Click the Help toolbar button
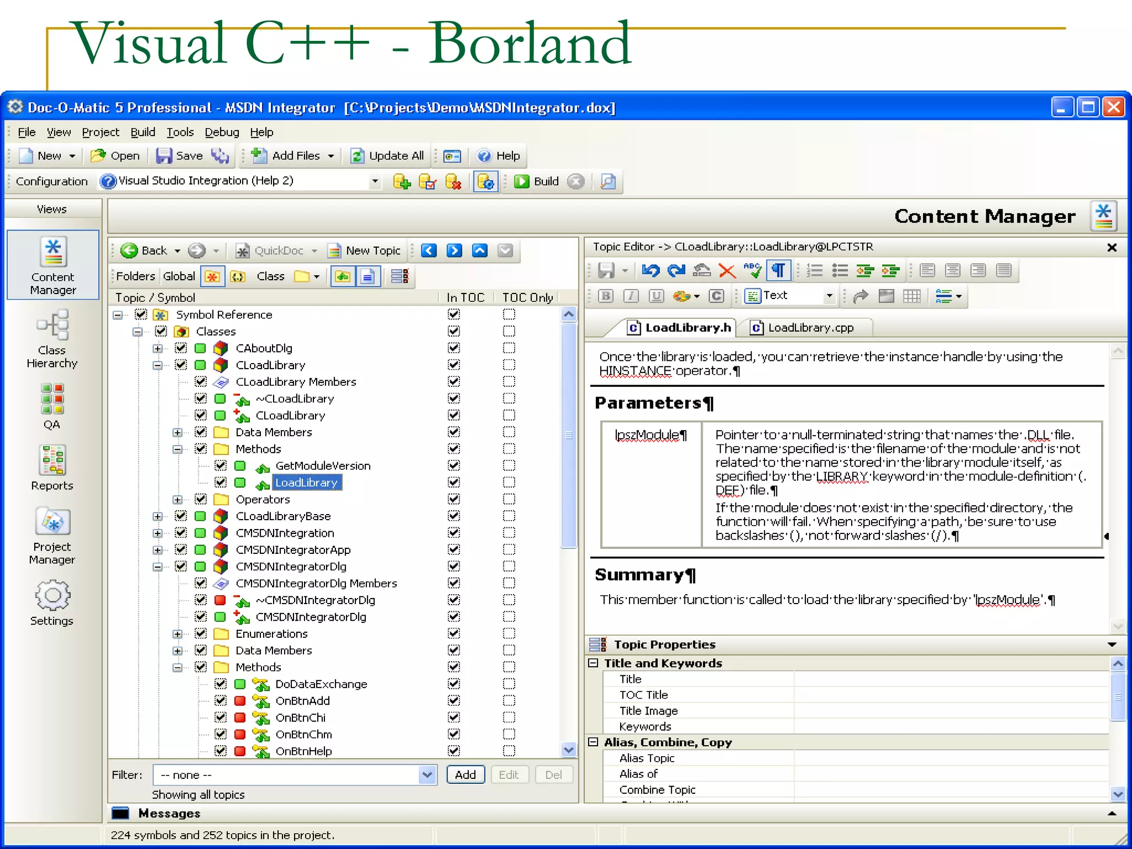This screenshot has height=849, width=1132. click(499, 156)
